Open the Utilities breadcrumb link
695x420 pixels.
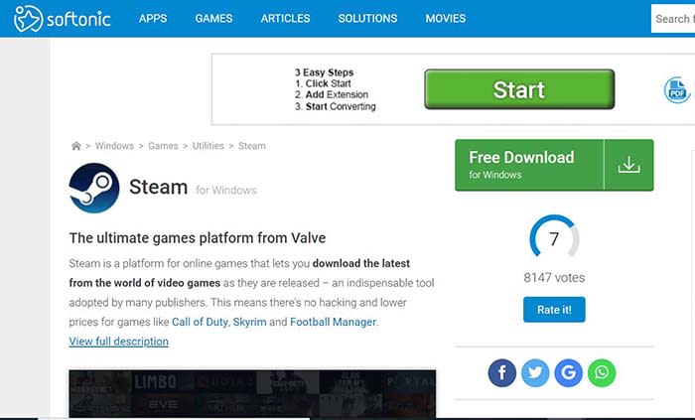(208, 146)
